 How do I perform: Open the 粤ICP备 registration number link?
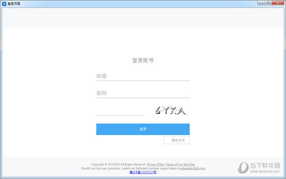[143, 172]
